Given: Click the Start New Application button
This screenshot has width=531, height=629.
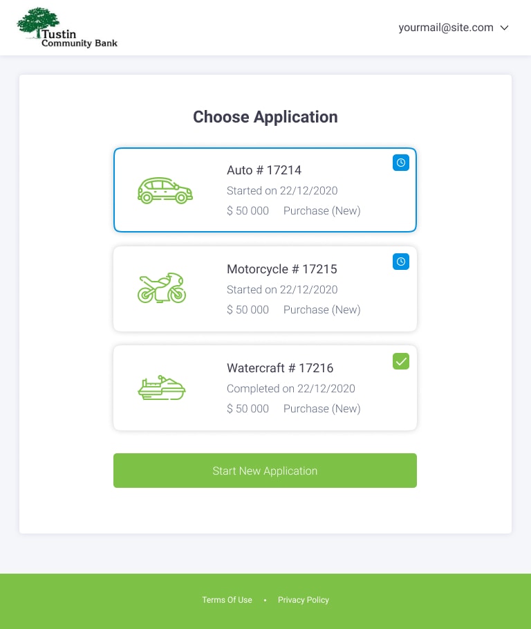Looking at the screenshot, I should (265, 471).
